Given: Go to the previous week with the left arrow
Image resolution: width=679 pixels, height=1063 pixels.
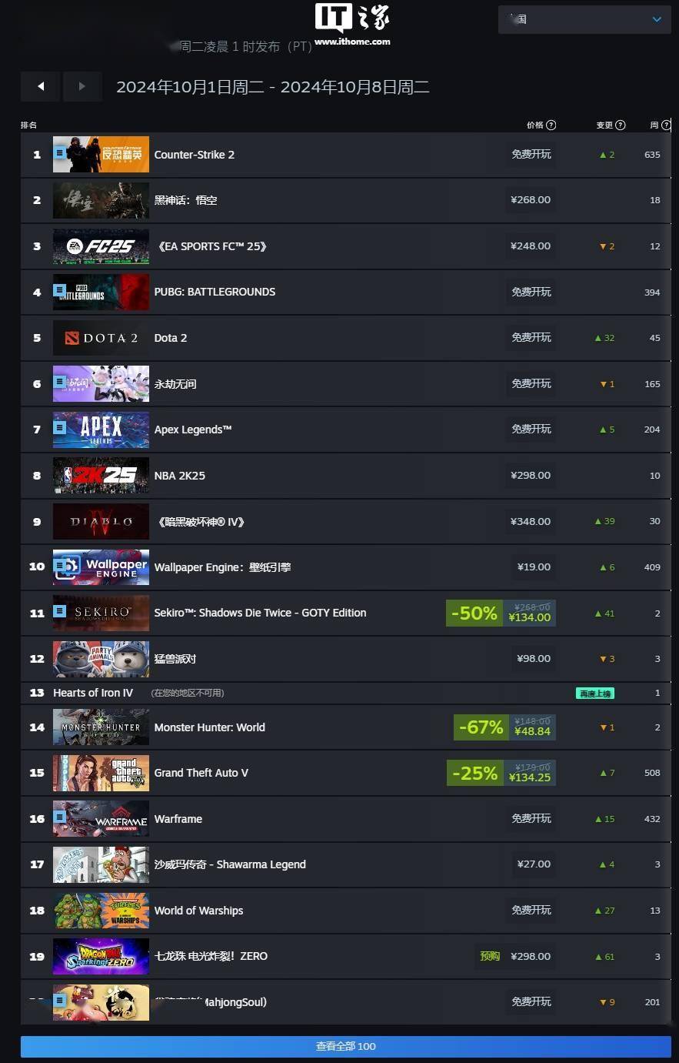Looking at the screenshot, I should point(40,86).
